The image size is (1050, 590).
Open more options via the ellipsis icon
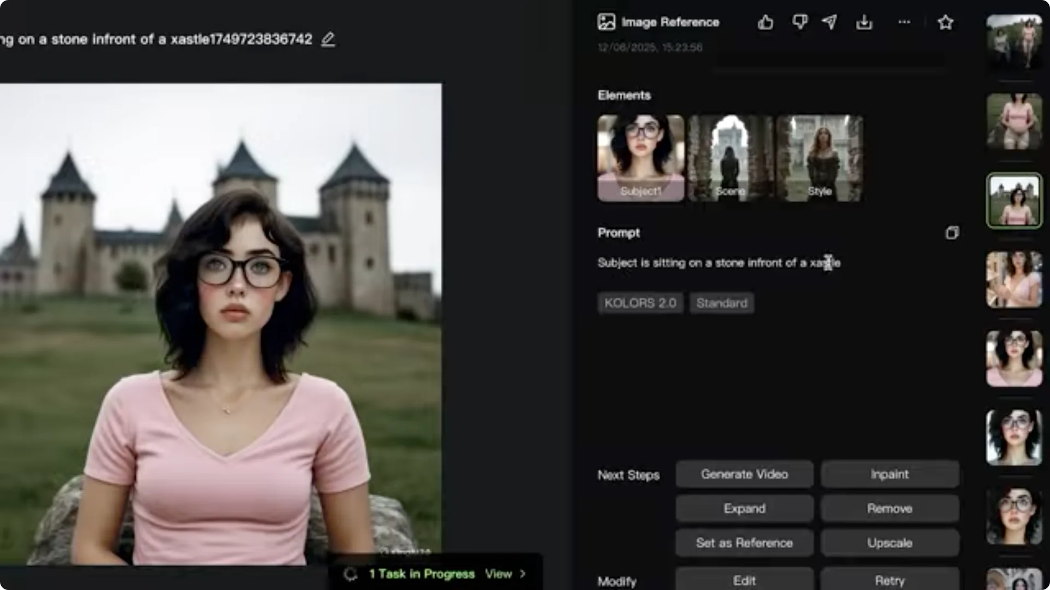[903, 22]
